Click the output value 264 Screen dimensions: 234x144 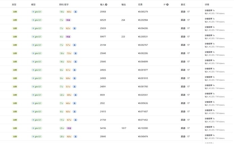(123, 20)
